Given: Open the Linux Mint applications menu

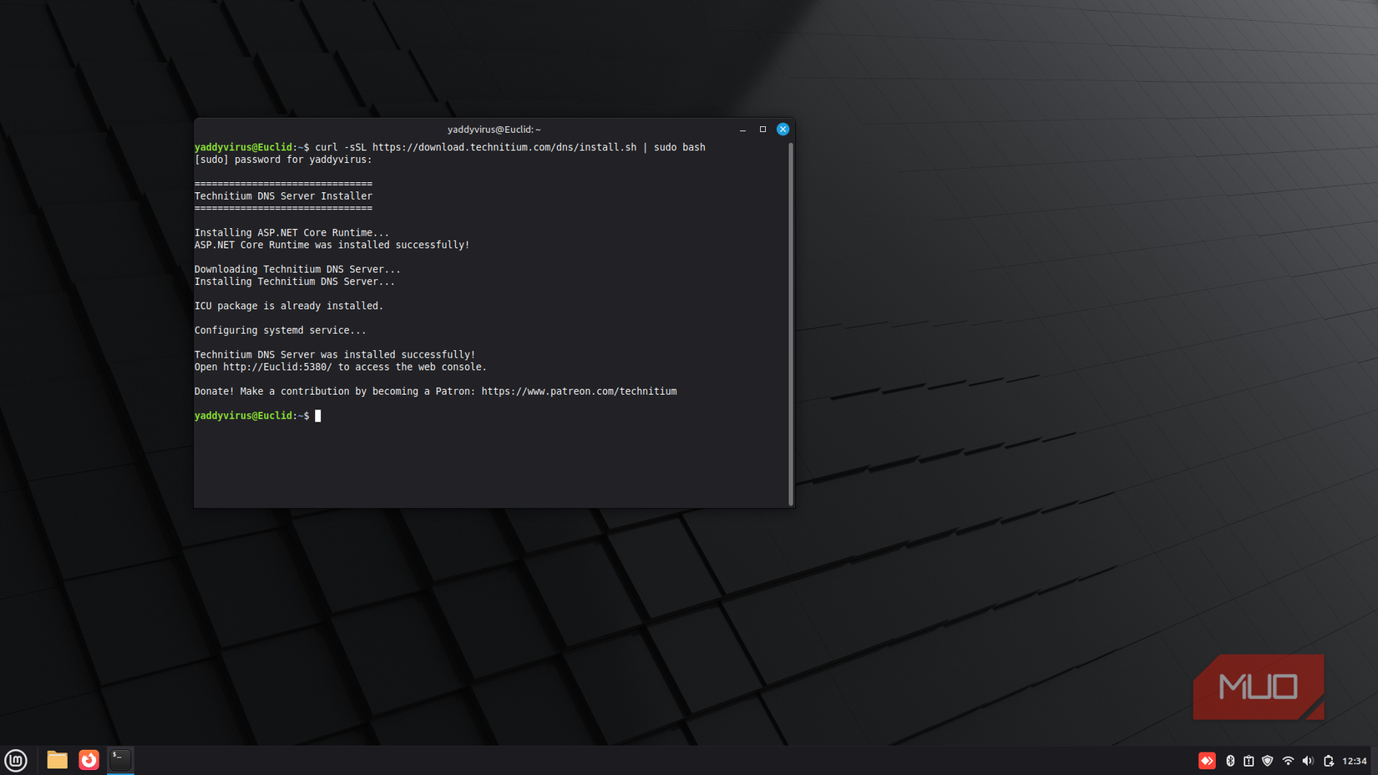Looking at the screenshot, I should 16,761.
